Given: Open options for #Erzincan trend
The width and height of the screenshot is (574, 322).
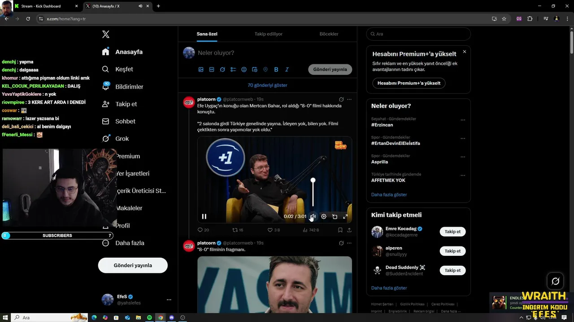Looking at the screenshot, I should (463, 120).
